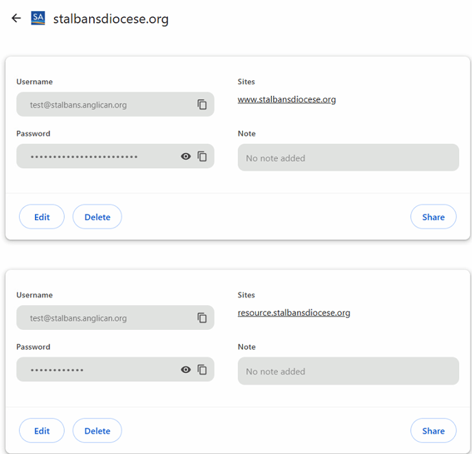This screenshot has width=472, height=454.
Task: Delete the resource.stalbansdiocese.org credential
Action: click(x=97, y=431)
